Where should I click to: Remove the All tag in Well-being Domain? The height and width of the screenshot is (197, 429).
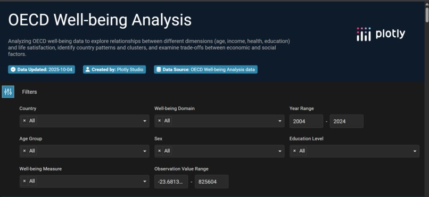point(160,121)
